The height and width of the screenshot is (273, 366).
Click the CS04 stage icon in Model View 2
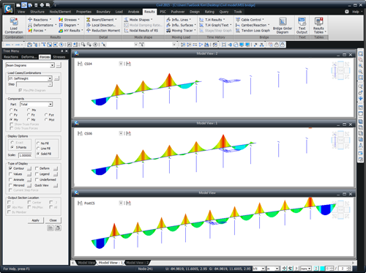80,64
